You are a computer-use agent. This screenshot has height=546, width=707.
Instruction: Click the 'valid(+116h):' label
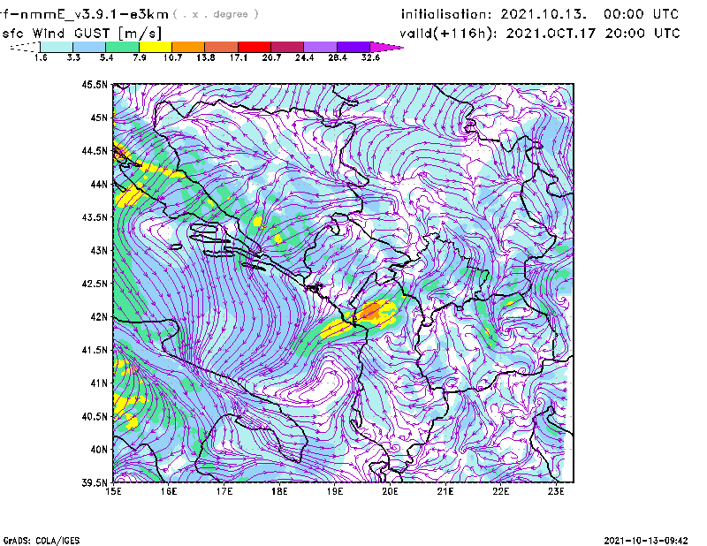click(448, 34)
